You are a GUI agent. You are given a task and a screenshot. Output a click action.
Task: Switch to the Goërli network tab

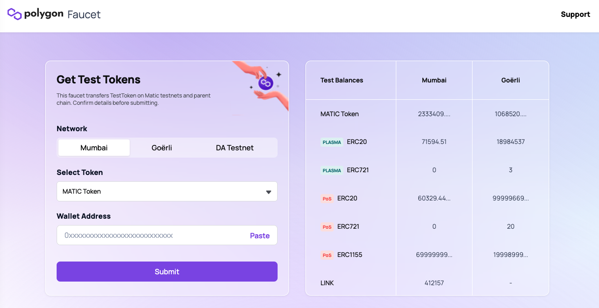(162, 148)
